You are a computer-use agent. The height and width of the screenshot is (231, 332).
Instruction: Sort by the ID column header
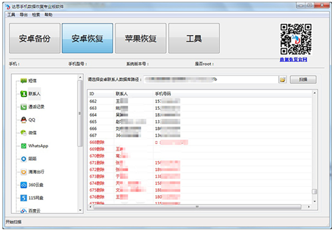click(101, 94)
